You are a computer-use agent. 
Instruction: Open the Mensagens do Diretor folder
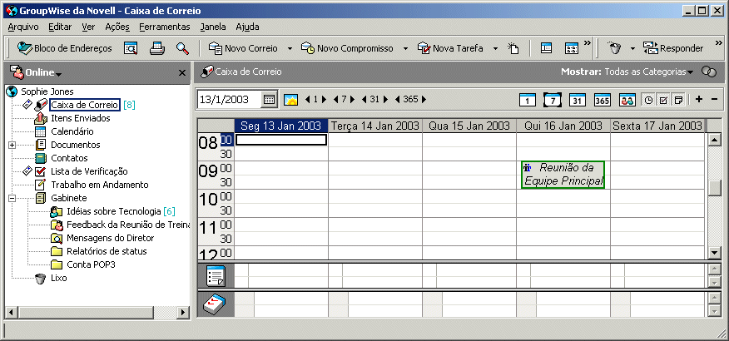(110, 238)
